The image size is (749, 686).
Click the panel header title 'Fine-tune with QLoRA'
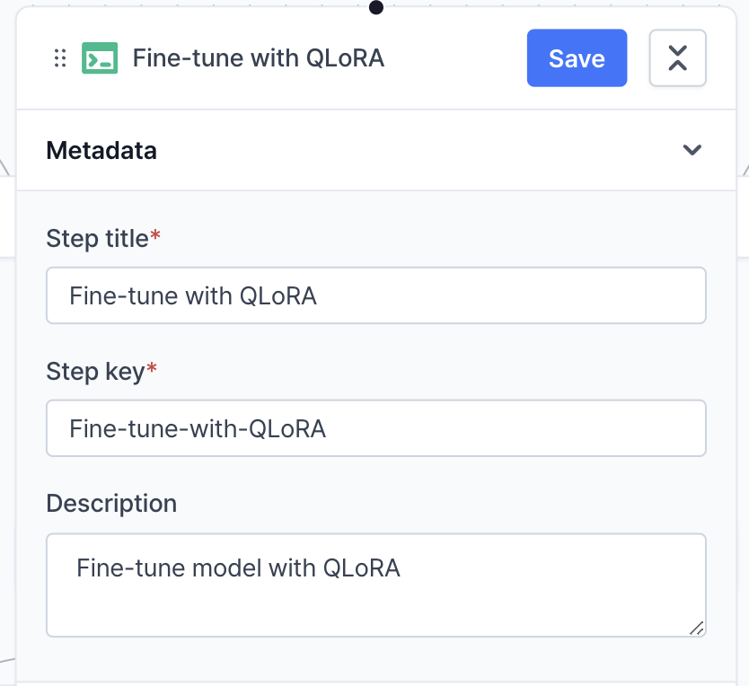tap(259, 58)
